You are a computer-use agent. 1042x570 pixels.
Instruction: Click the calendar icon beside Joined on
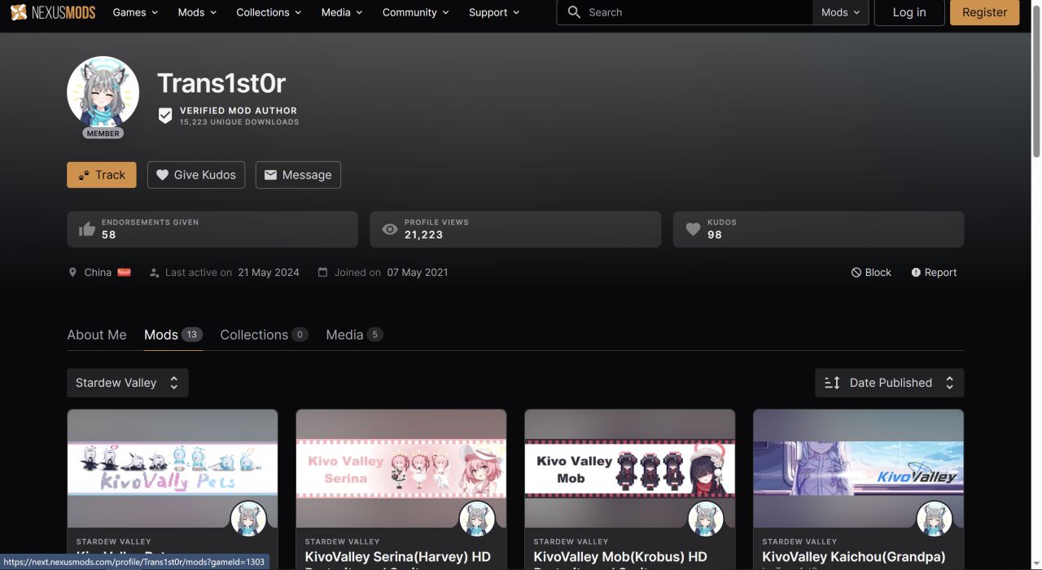(322, 272)
